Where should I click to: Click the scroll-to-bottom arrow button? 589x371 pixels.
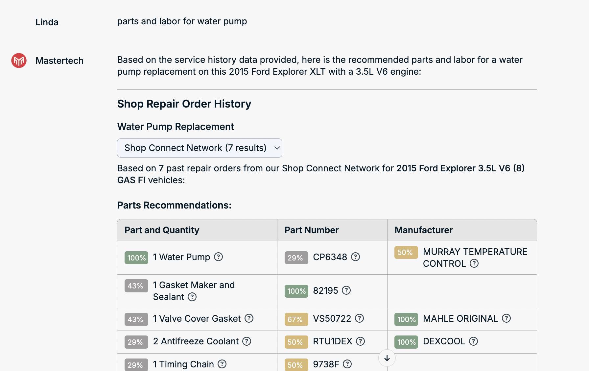pyautogui.click(x=387, y=358)
